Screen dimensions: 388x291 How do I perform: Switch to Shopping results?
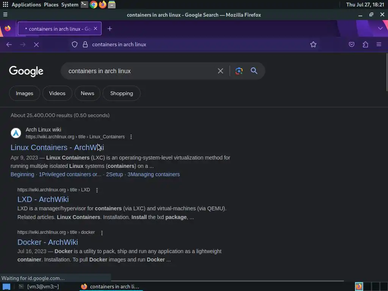[x=122, y=93]
